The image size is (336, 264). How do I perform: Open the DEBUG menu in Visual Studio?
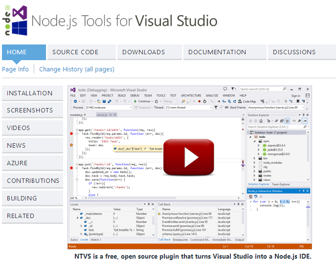pos(135,95)
